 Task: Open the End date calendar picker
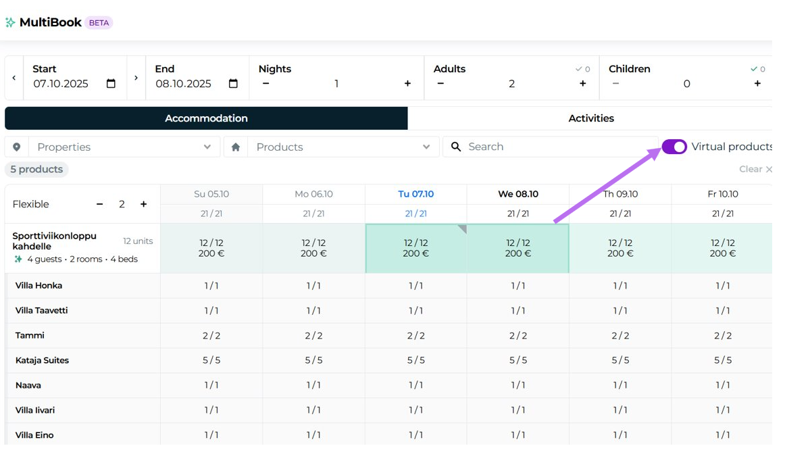pos(233,84)
